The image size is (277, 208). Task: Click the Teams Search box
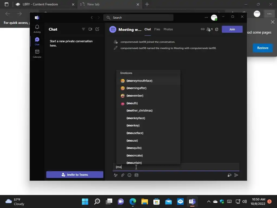[x=138, y=18]
